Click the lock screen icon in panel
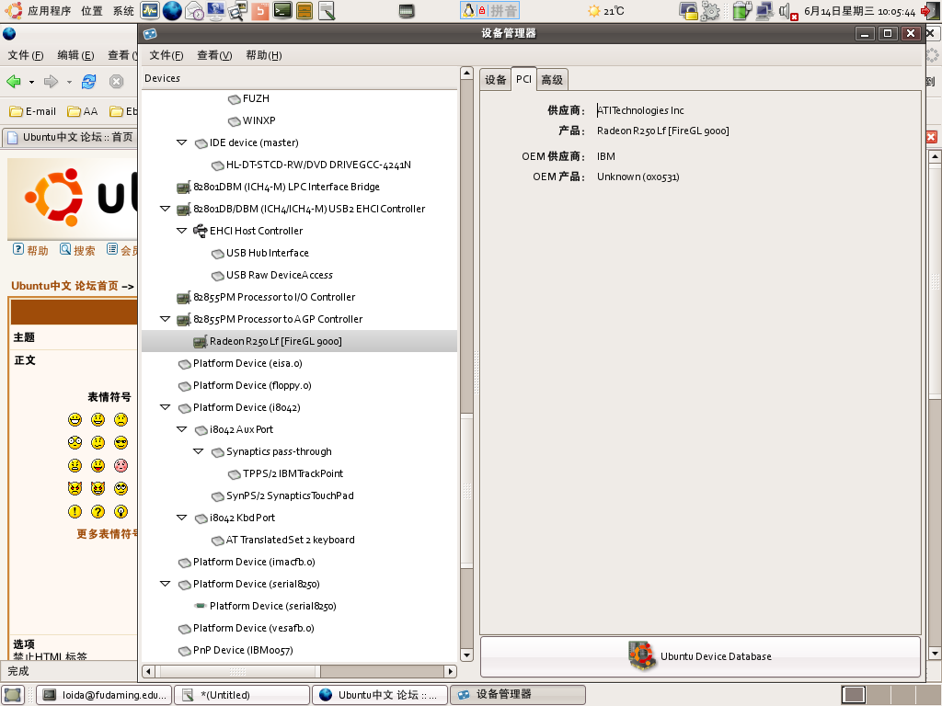Viewport: 942px width, 706px height. (688, 11)
